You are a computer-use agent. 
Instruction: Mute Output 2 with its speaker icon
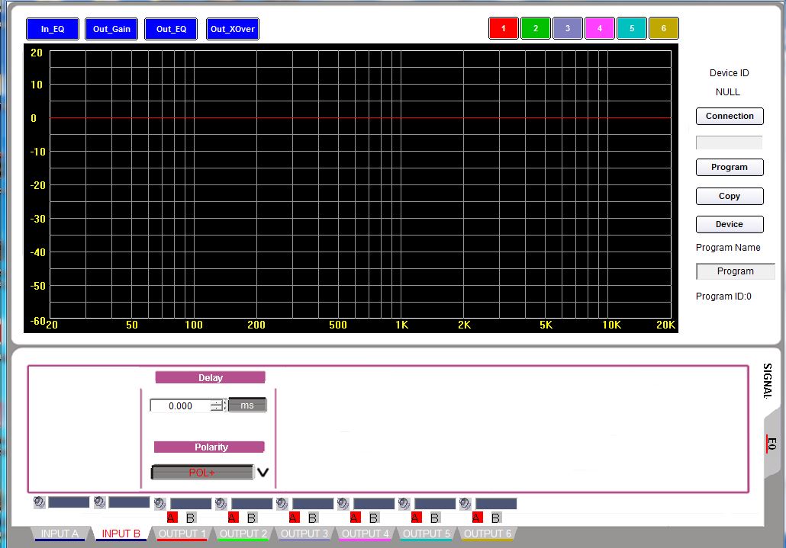pos(221,503)
